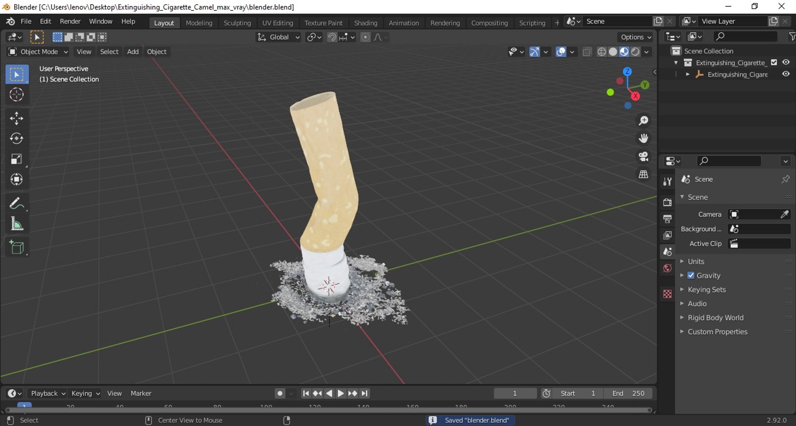Toggle proportional editing
Viewport: 796px width, 426px height.
[365, 37]
